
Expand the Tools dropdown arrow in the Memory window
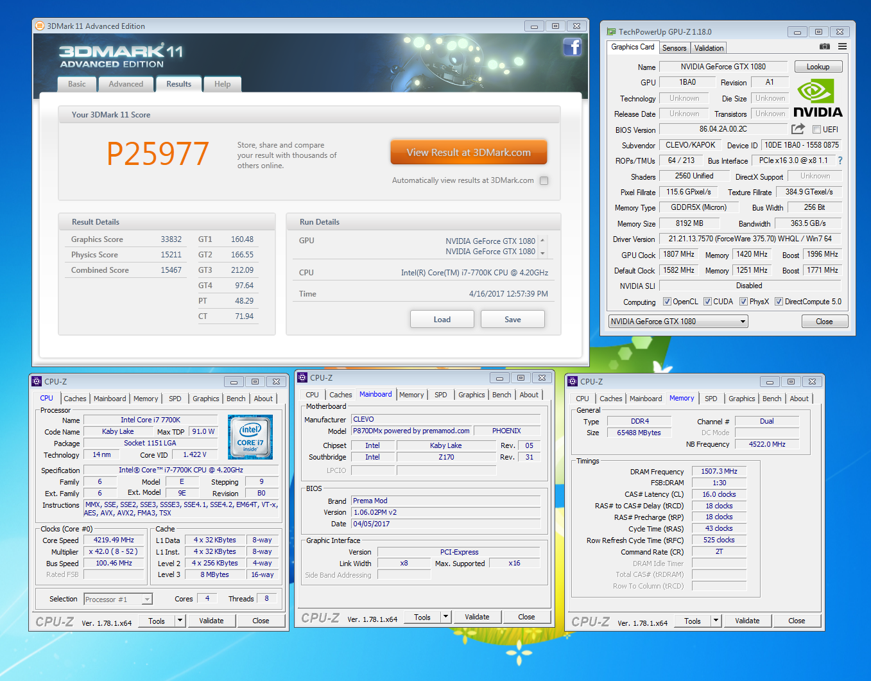(x=716, y=621)
